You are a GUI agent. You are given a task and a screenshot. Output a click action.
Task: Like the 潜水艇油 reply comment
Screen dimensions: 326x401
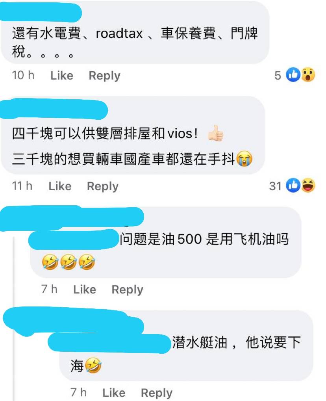[114, 393]
